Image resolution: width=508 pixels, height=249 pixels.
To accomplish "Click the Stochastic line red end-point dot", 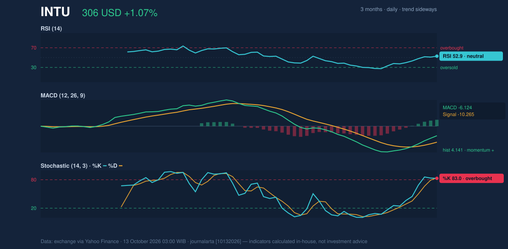I will (x=437, y=178).
